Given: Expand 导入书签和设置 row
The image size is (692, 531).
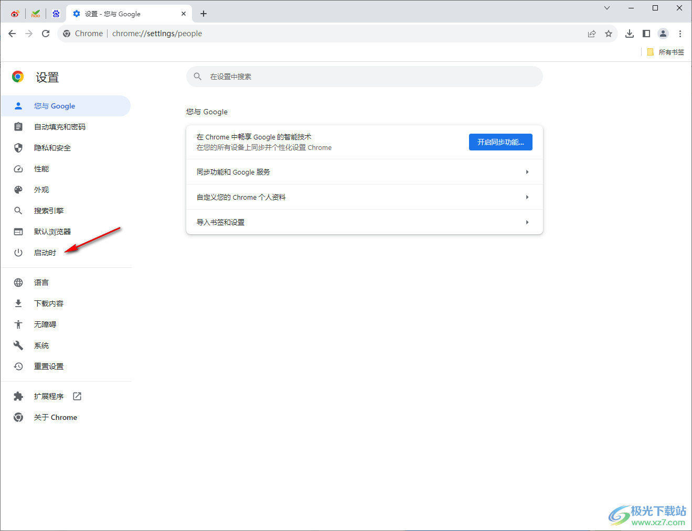Looking at the screenshot, I should 365,222.
